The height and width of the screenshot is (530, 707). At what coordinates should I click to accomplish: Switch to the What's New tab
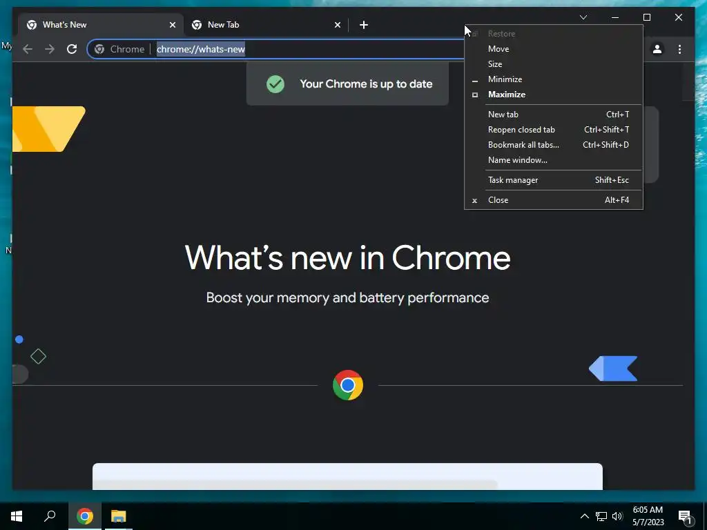coord(101,25)
